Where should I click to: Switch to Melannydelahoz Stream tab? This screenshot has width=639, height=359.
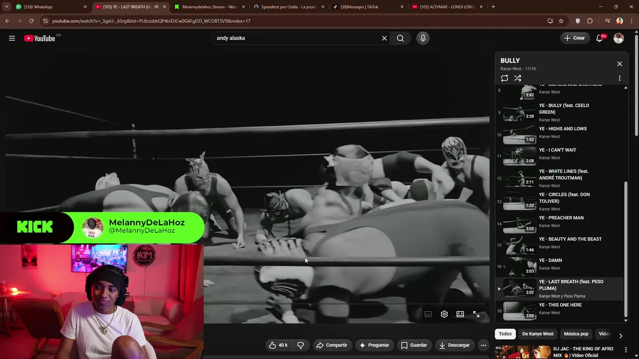click(x=210, y=6)
